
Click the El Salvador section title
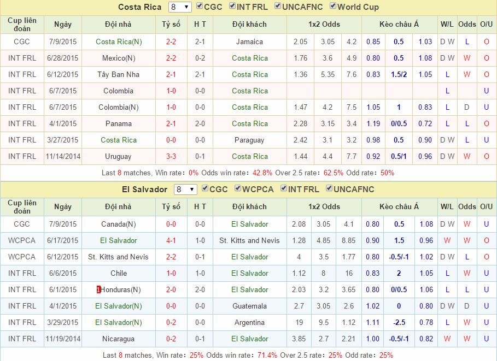[144, 190]
